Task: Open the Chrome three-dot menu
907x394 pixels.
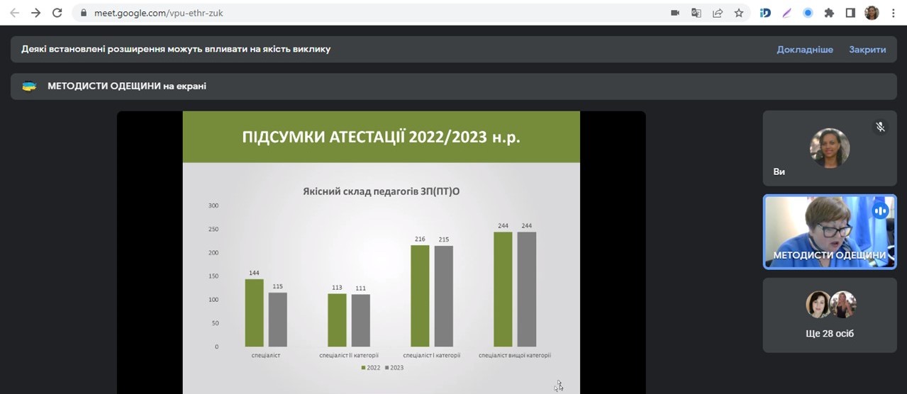Action: coord(892,13)
